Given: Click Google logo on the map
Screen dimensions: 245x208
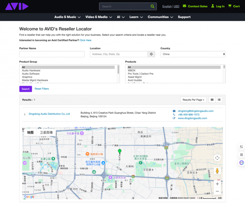Looking at the screenshot, I should coord(29,197).
